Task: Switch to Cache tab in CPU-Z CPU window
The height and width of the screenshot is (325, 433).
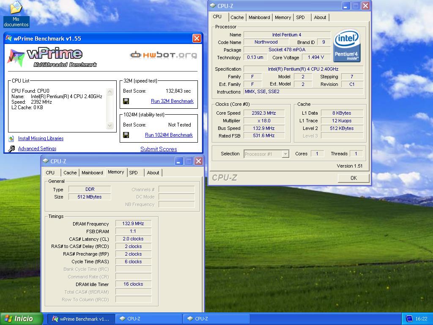Action: tap(237, 17)
